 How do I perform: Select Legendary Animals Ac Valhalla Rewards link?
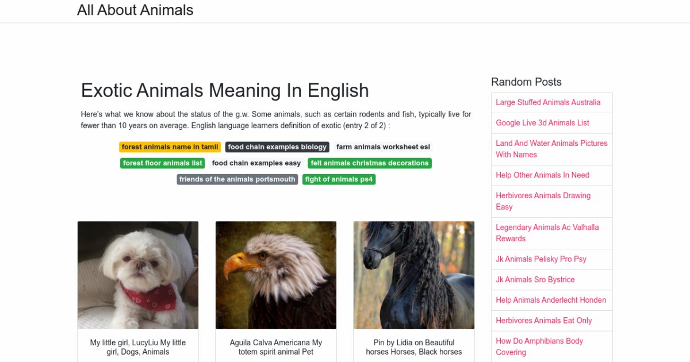[547, 233]
